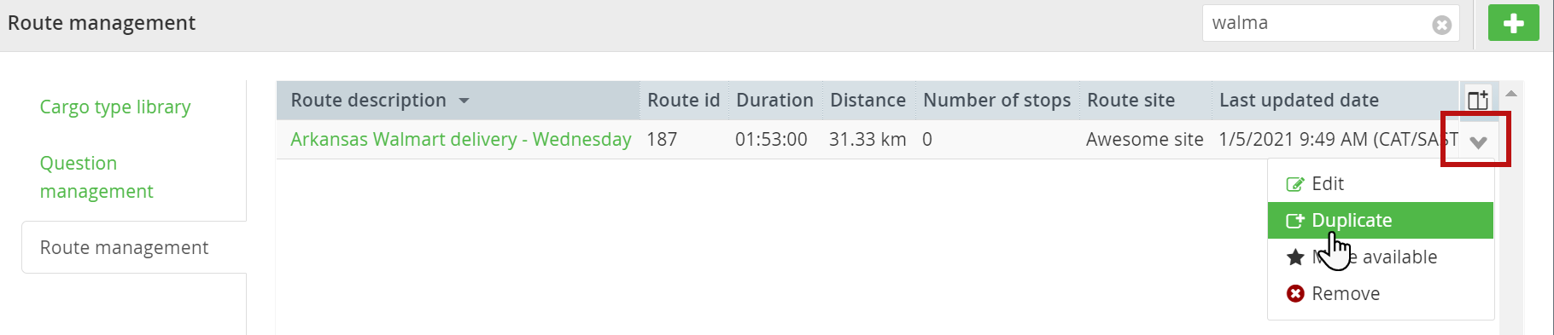Select the Route management tab
1554x335 pixels.
pyautogui.click(x=125, y=247)
